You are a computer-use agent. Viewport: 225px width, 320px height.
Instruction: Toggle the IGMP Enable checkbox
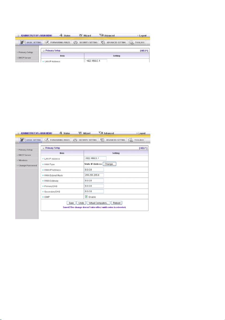[x=86, y=197]
